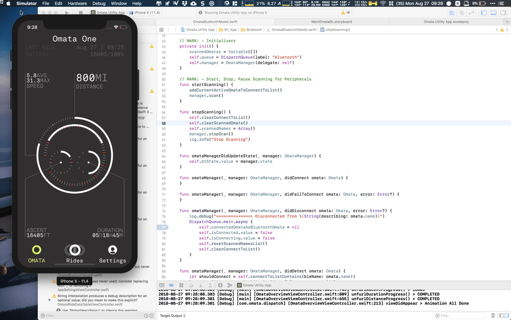Screen dimensions: 511x320
Task: Open the Hardware menu
Action: (x=77, y=3)
